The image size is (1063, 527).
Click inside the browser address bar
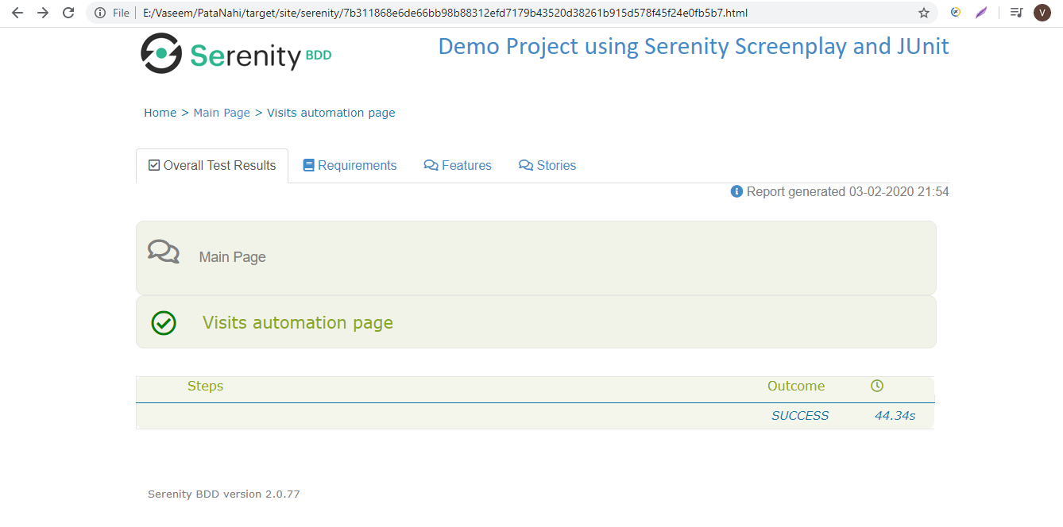pyautogui.click(x=477, y=13)
